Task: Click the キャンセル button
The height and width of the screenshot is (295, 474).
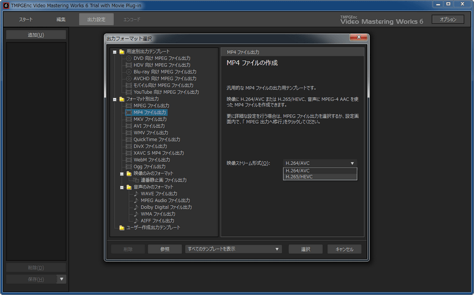Action: click(344, 249)
